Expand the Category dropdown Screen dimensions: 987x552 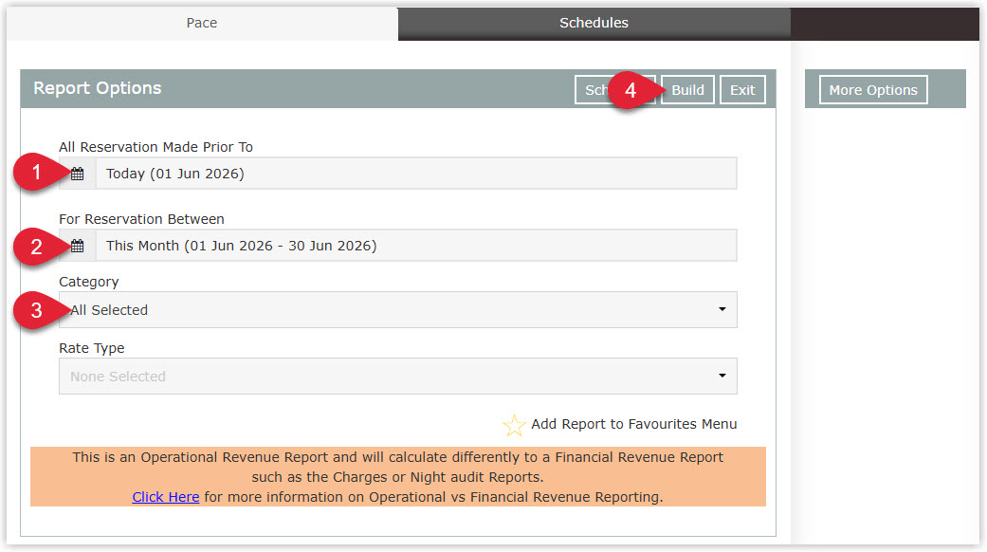pos(398,310)
